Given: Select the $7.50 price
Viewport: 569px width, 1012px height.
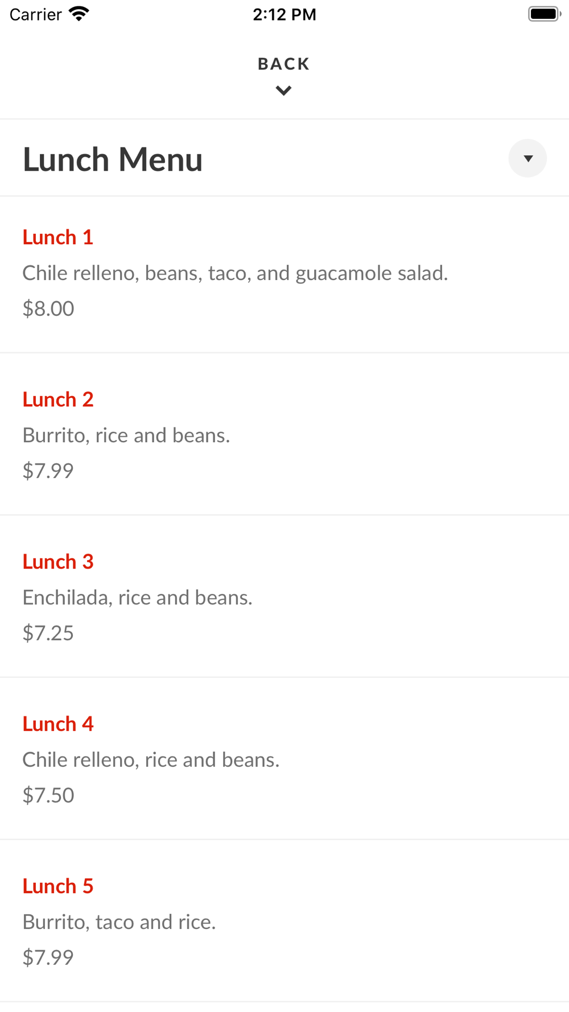Looking at the screenshot, I should [48, 795].
